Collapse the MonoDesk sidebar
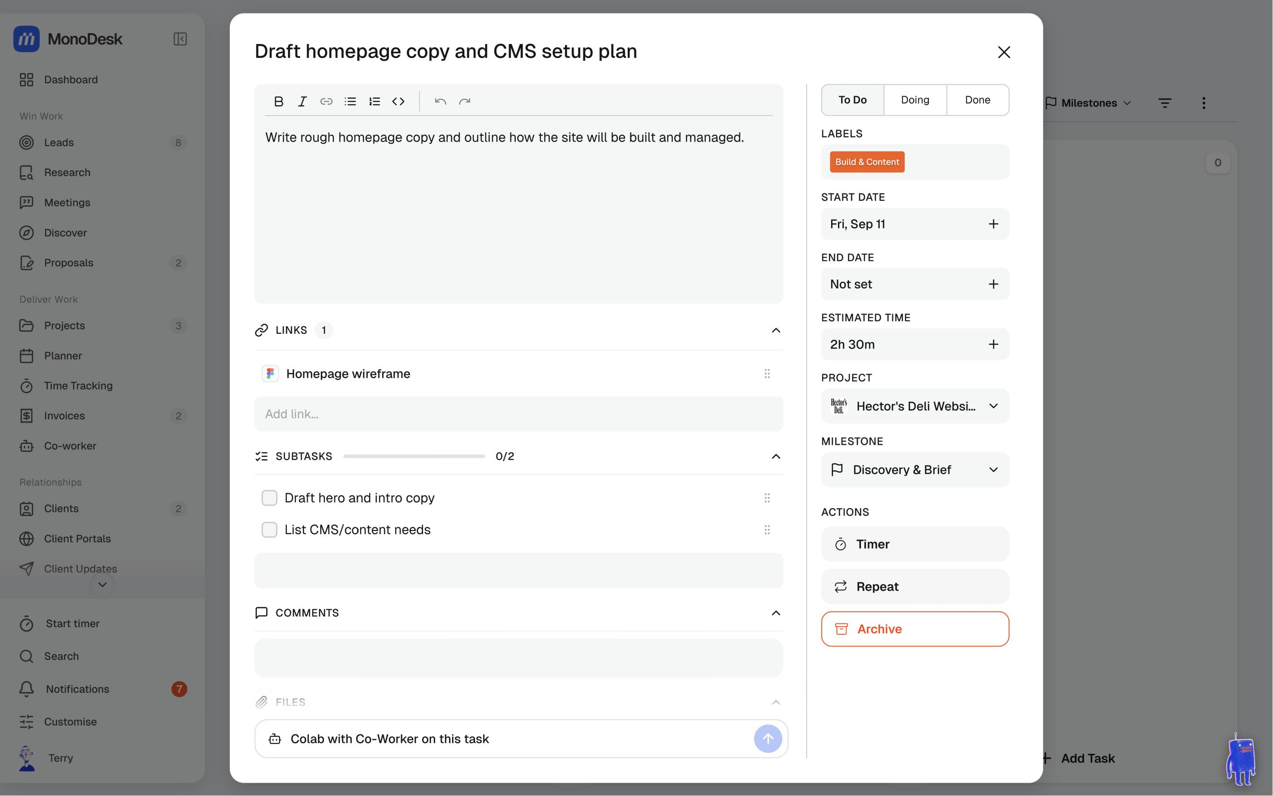Viewport: 1273px width, 796px height. [x=180, y=39]
